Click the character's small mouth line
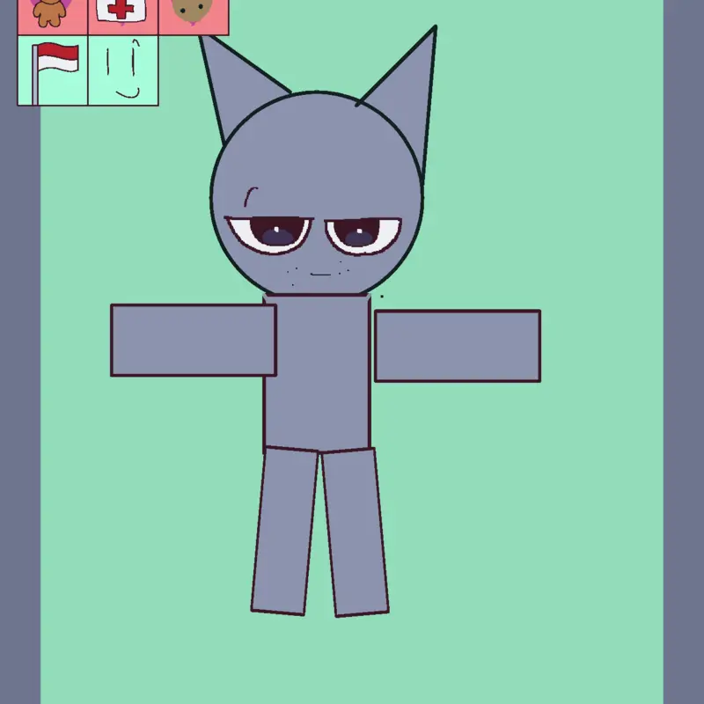Image resolution: width=704 pixels, height=704 pixels. click(x=320, y=274)
